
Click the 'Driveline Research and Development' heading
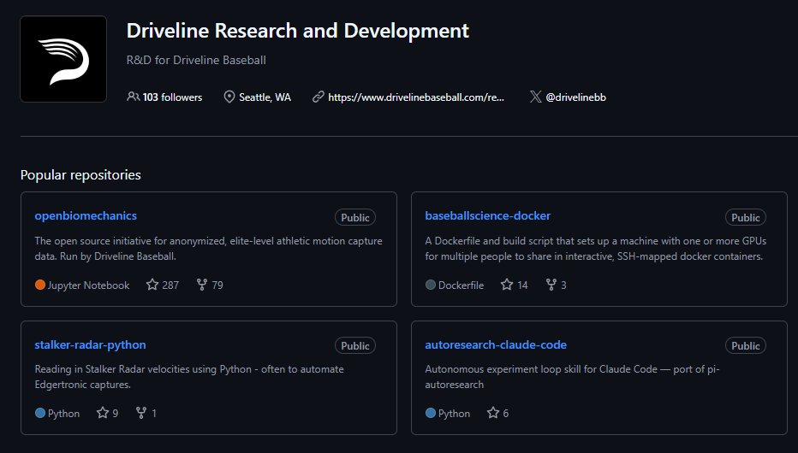tap(298, 31)
